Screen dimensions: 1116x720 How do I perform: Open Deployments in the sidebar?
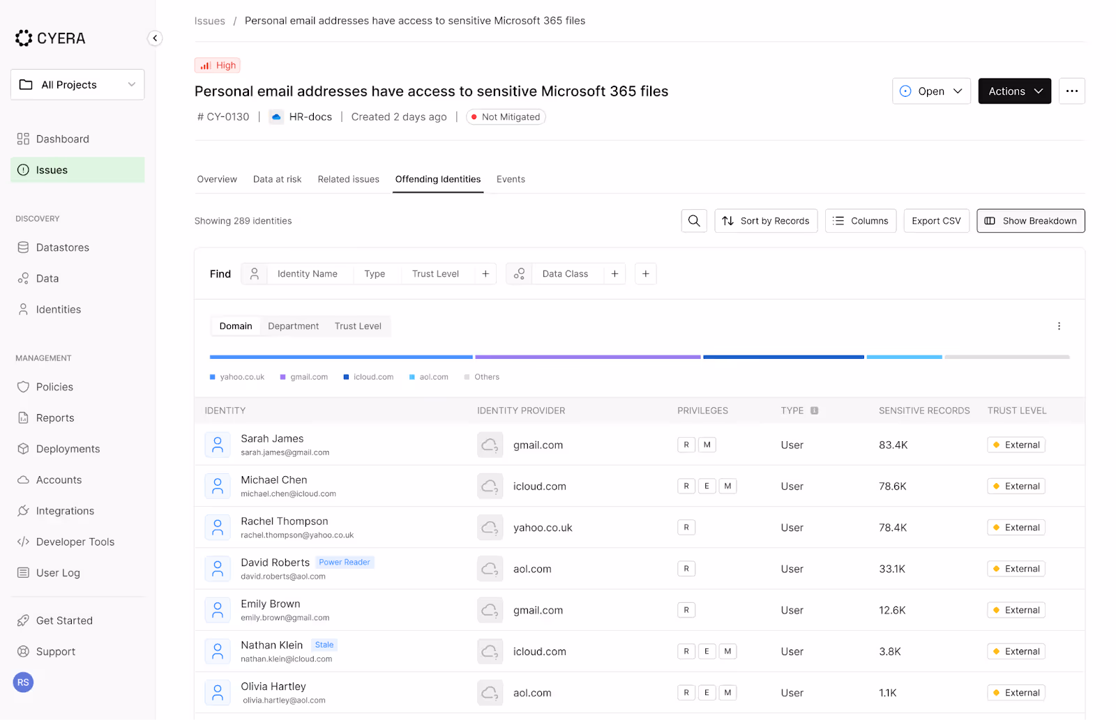tap(77, 449)
